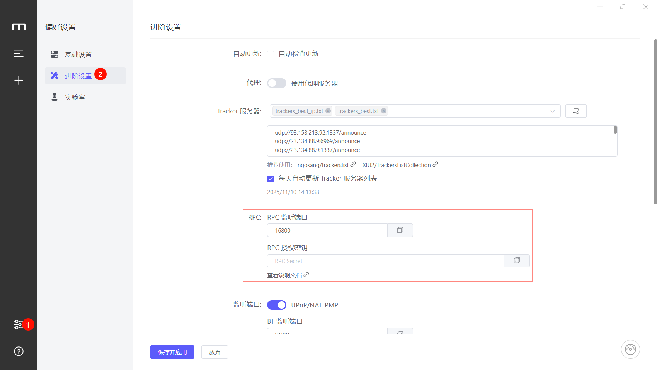
Task: Copy the RPC Secret field content
Action: [x=517, y=260]
